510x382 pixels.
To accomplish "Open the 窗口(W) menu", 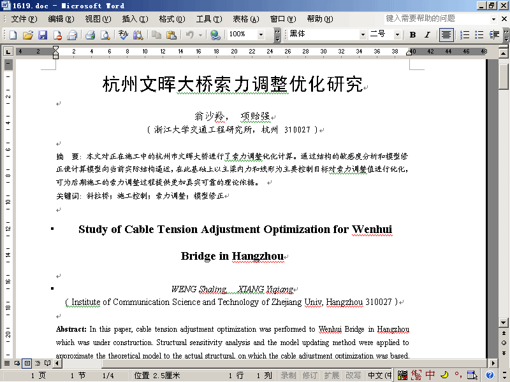I will (x=283, y=19).
